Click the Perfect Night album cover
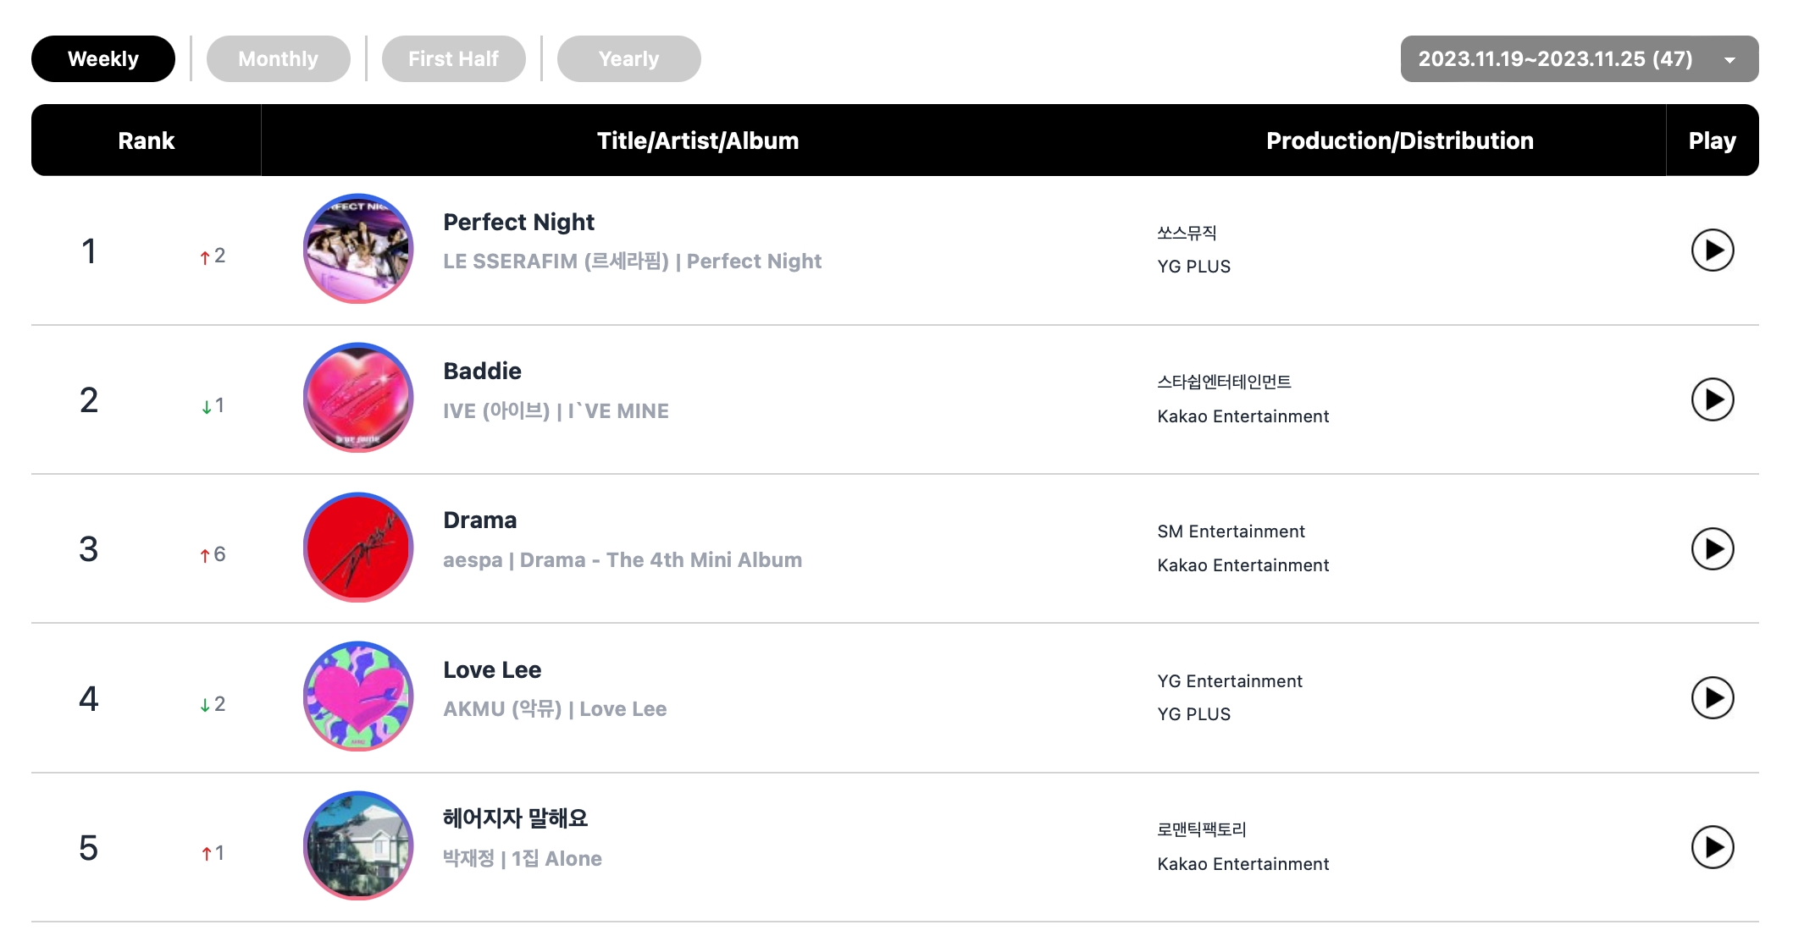 [x=358, y=249]
